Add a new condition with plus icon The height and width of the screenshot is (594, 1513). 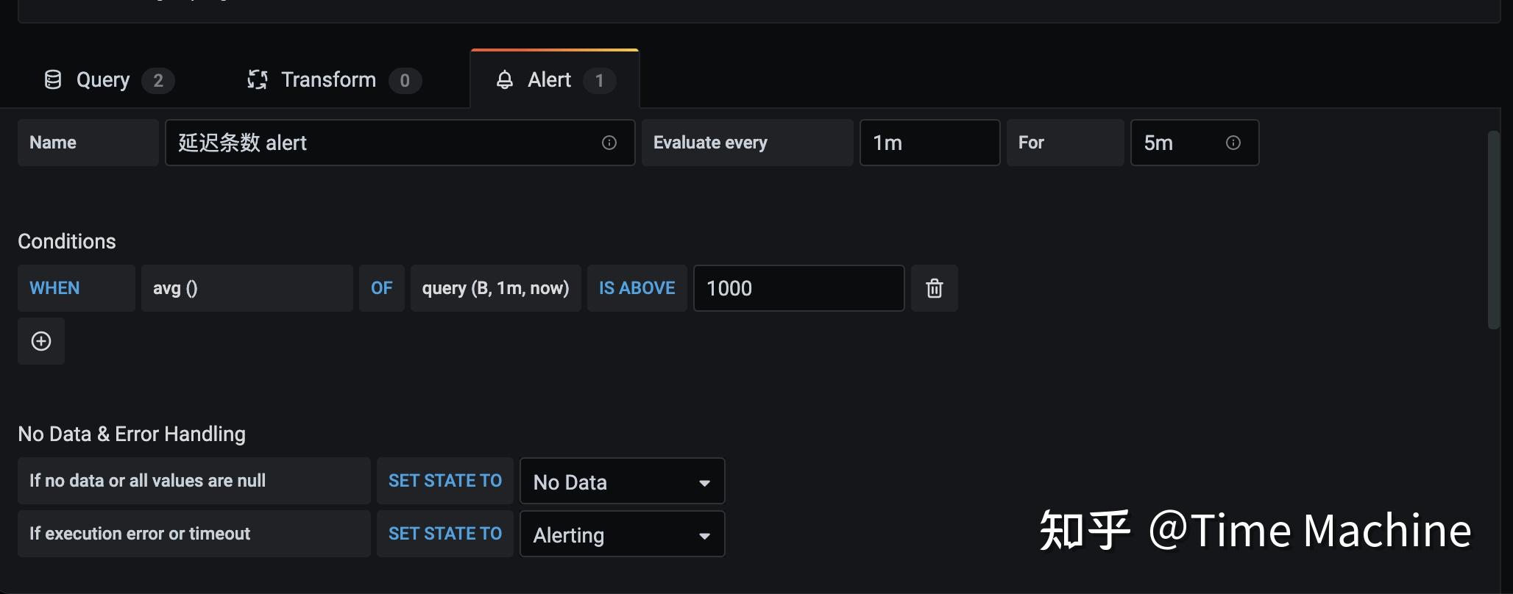click(41, 341)
